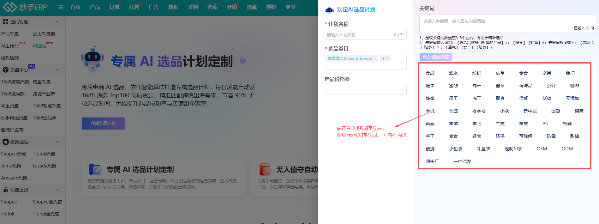Screen dimensions: 599x224
Task: Open AI工作台 in sidebar
Action: tap(10, 46)
